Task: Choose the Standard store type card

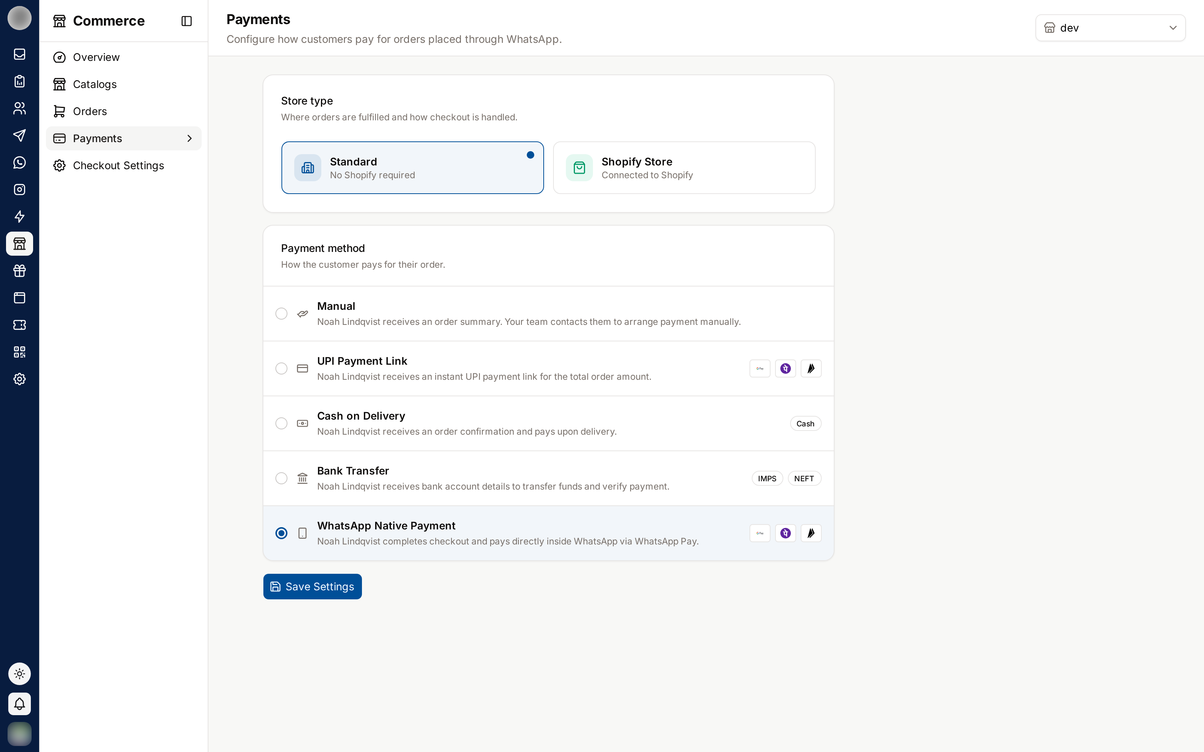Action: [412, 168]
